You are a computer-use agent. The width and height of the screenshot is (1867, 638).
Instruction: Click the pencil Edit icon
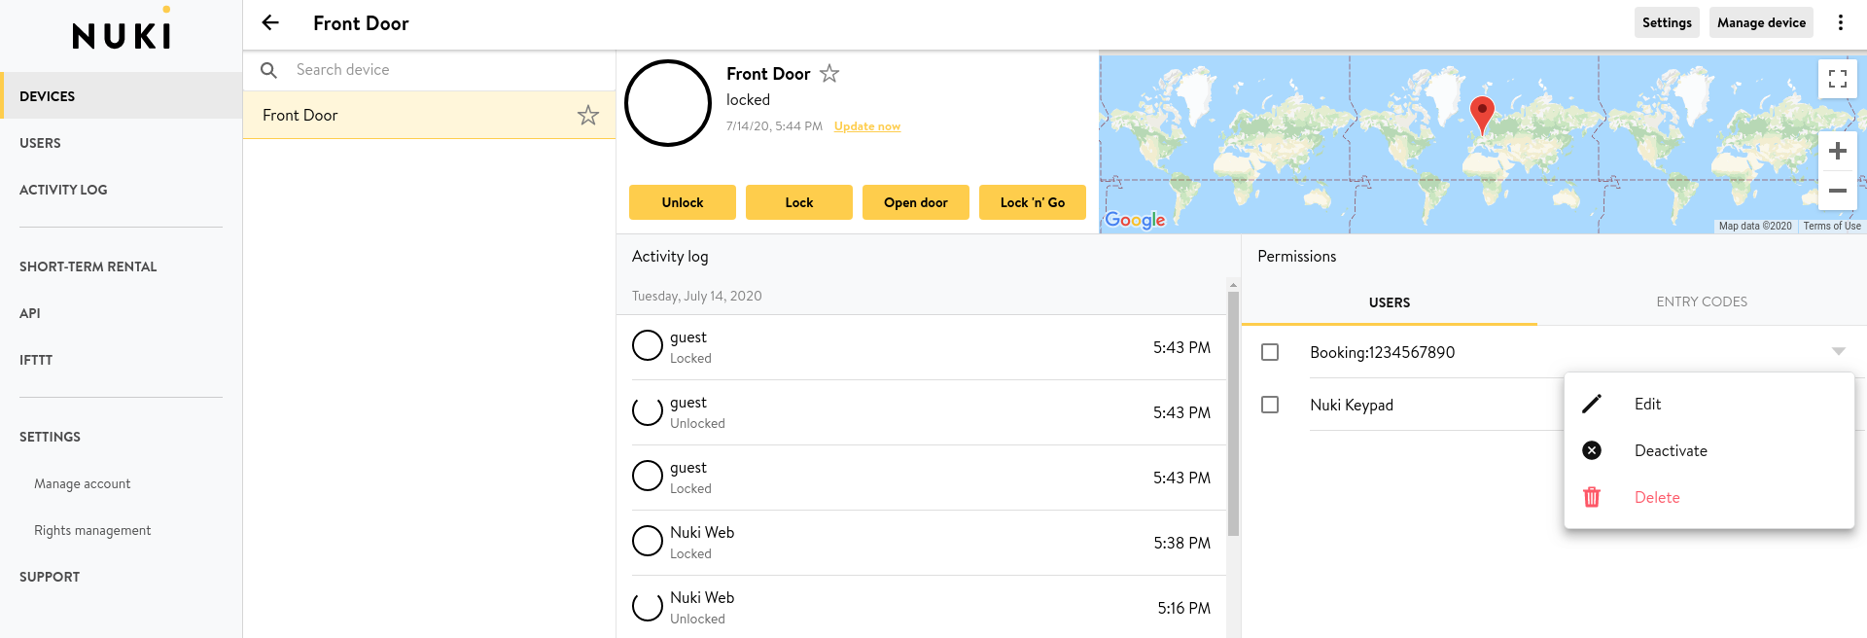point(1592,404)
